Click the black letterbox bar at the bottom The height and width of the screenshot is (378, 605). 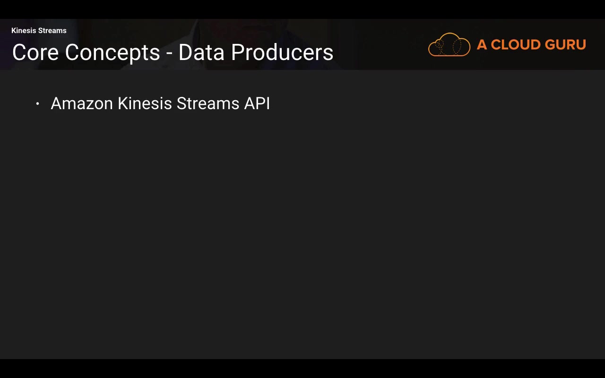[x=302, y=369]
